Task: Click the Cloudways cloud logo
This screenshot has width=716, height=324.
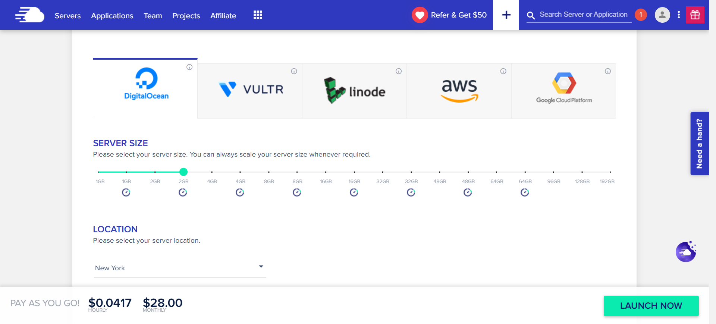Action: (29, 15)
